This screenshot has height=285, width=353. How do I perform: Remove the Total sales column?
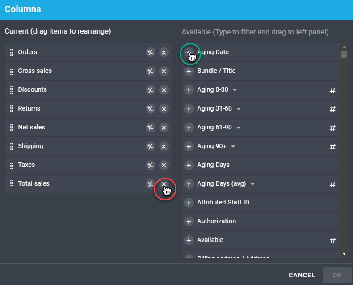pyautogui.click(x=164, y=184)
